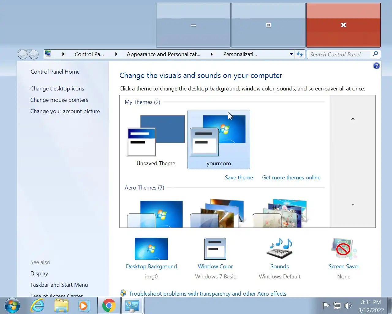Switch to Google Chrome in taskbar
The height and width of the screenshot is (314, 392).
[x=109, y=306]
